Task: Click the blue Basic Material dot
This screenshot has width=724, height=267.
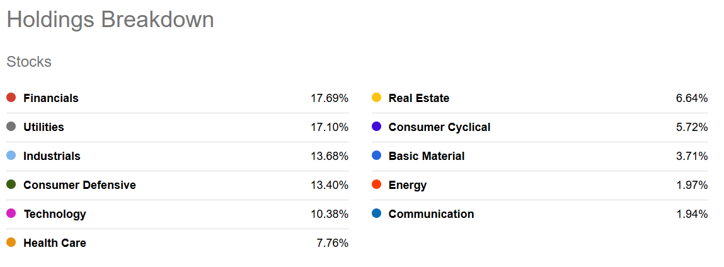Action: pos(376,156)
